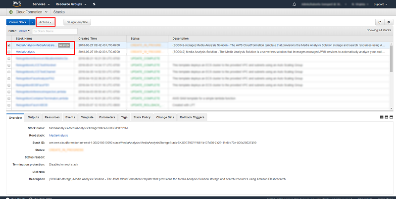Switch to the Template tab
The height and width of the screenshot is (199, 396).
click(x=87, y=117)
